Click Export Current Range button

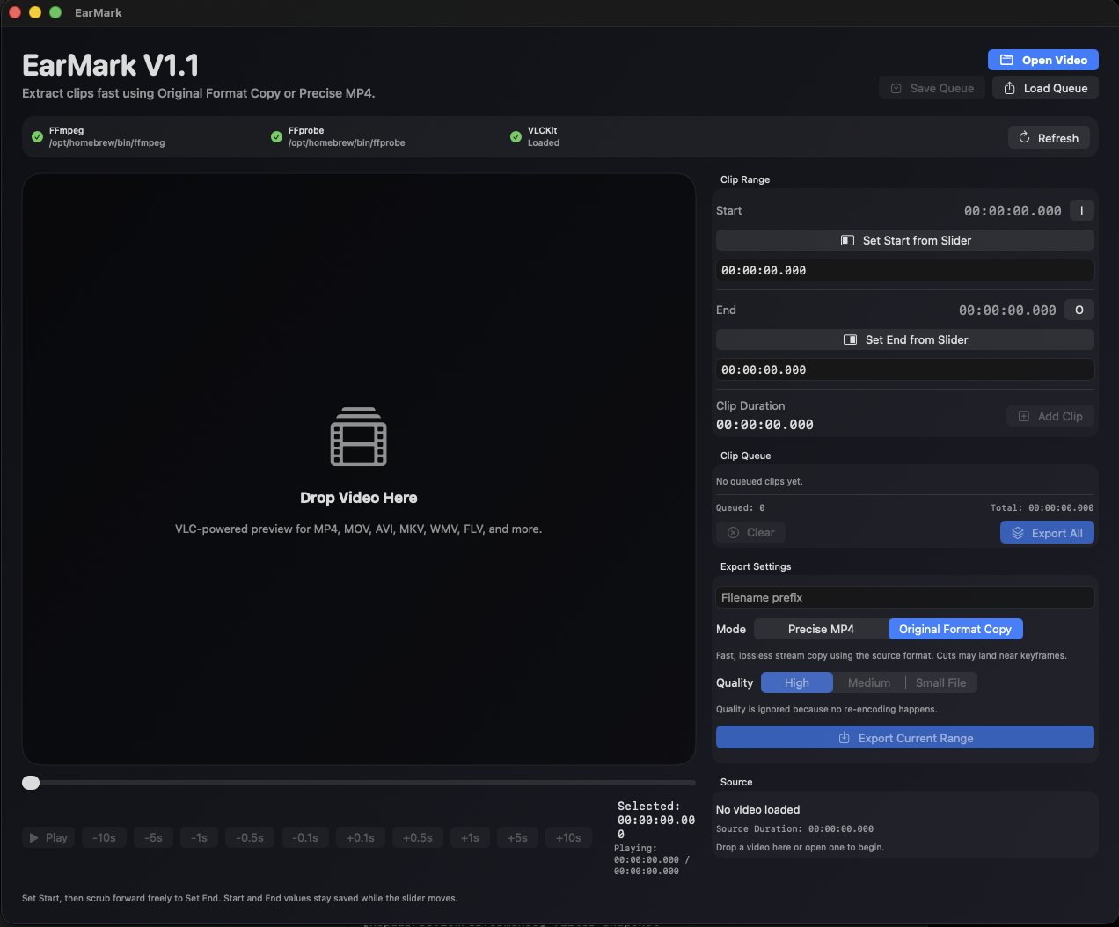coord(905,738)
